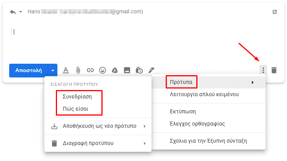This screenshot has width=287, height=161.
Task: Insert files using the Google Drive icon
Action: tap(115, 70)
